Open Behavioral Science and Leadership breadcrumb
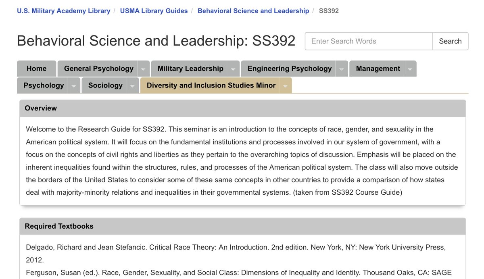484x279 pixels. coord(253,11)
